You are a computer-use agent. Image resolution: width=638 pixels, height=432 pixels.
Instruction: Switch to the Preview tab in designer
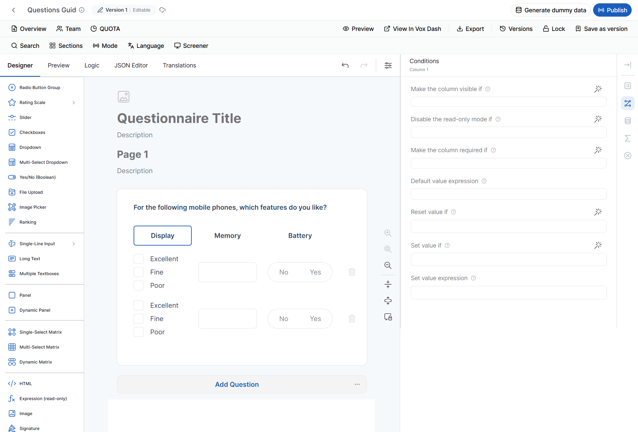point(58,65)
